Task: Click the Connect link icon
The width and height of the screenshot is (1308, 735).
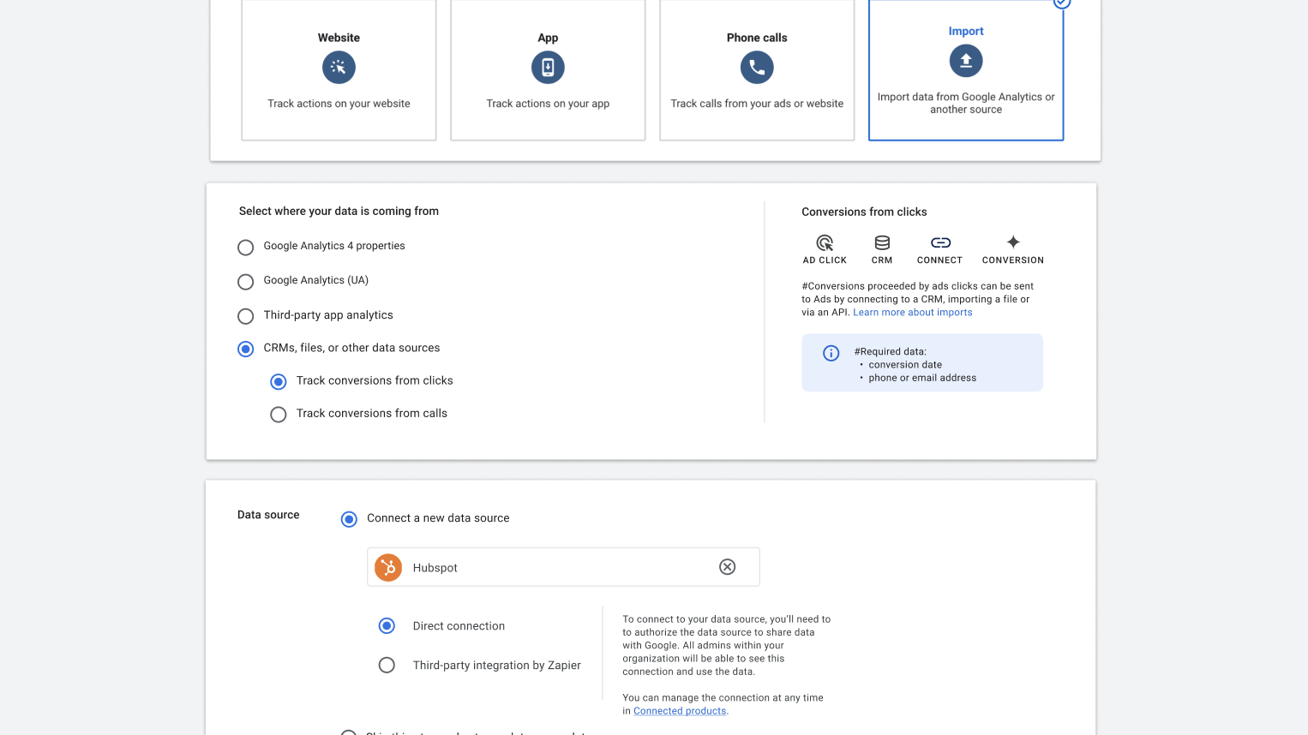Action: [940, 243]
